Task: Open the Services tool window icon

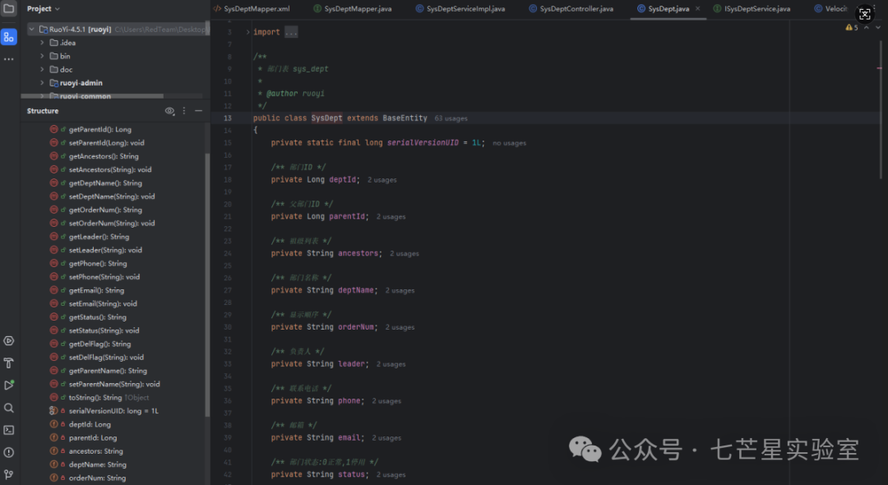Action: pos(8,340)
